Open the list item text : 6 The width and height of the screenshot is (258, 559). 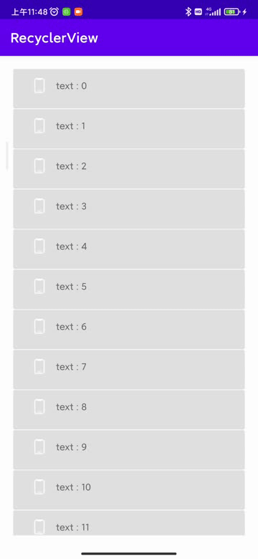click(x=129, y=329)
